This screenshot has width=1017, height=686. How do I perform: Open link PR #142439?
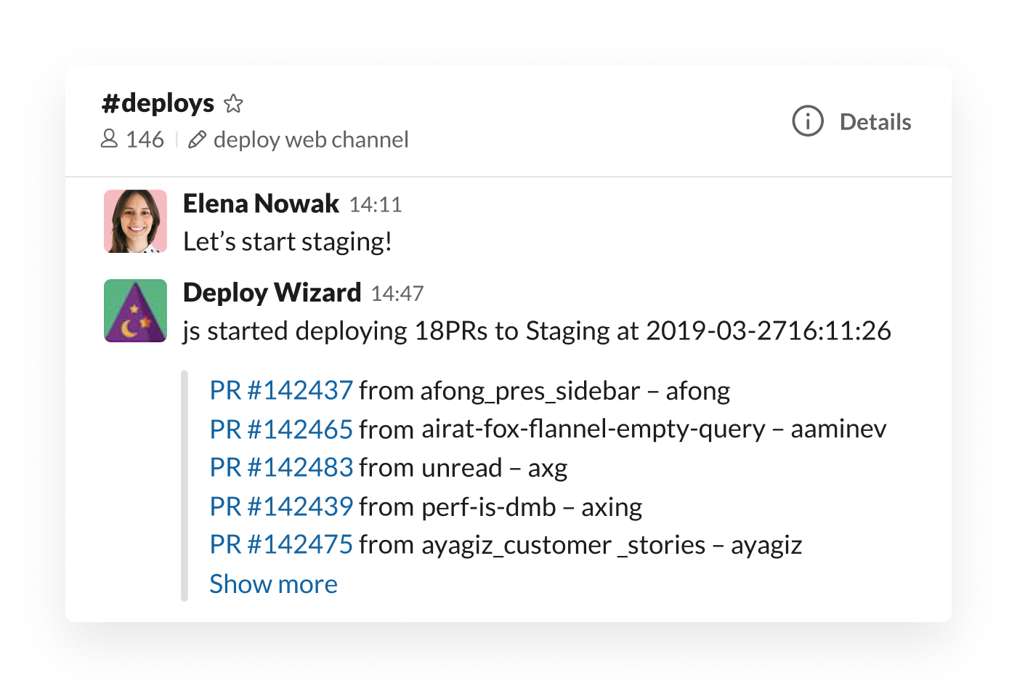(x=281, y=507)
